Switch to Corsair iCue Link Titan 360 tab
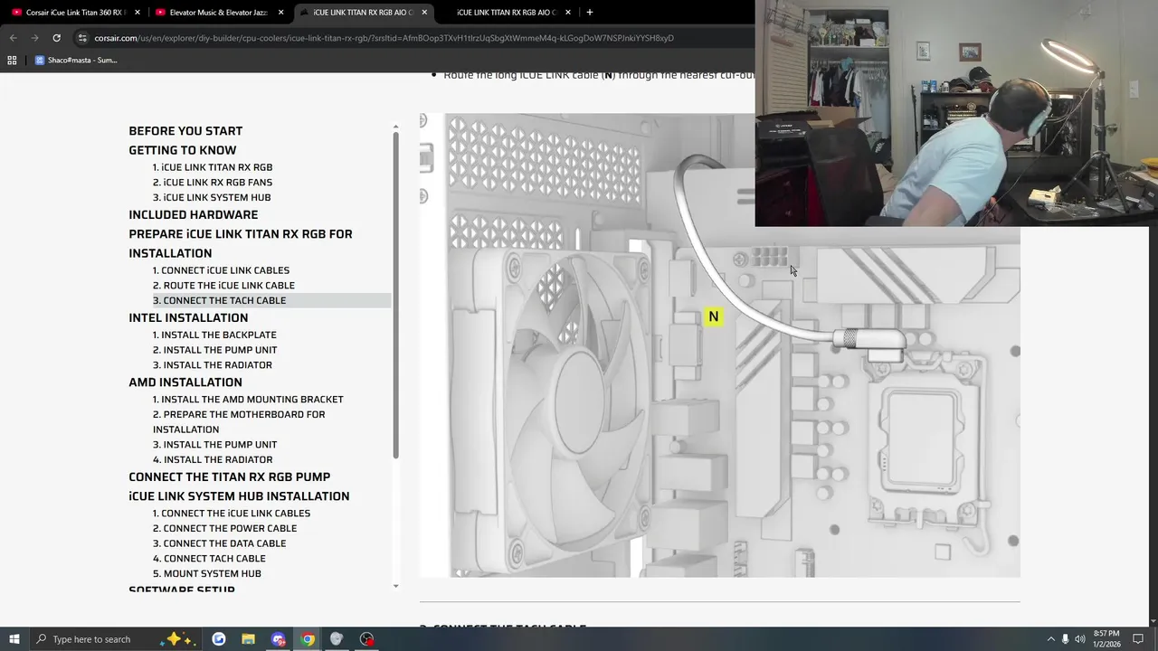This screenshot has height=651, width=1158. (x=74, y=13)
